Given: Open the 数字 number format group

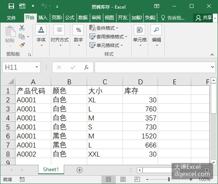Looking at the screenshot, I should pyautogui.click(x=78, y=35).
